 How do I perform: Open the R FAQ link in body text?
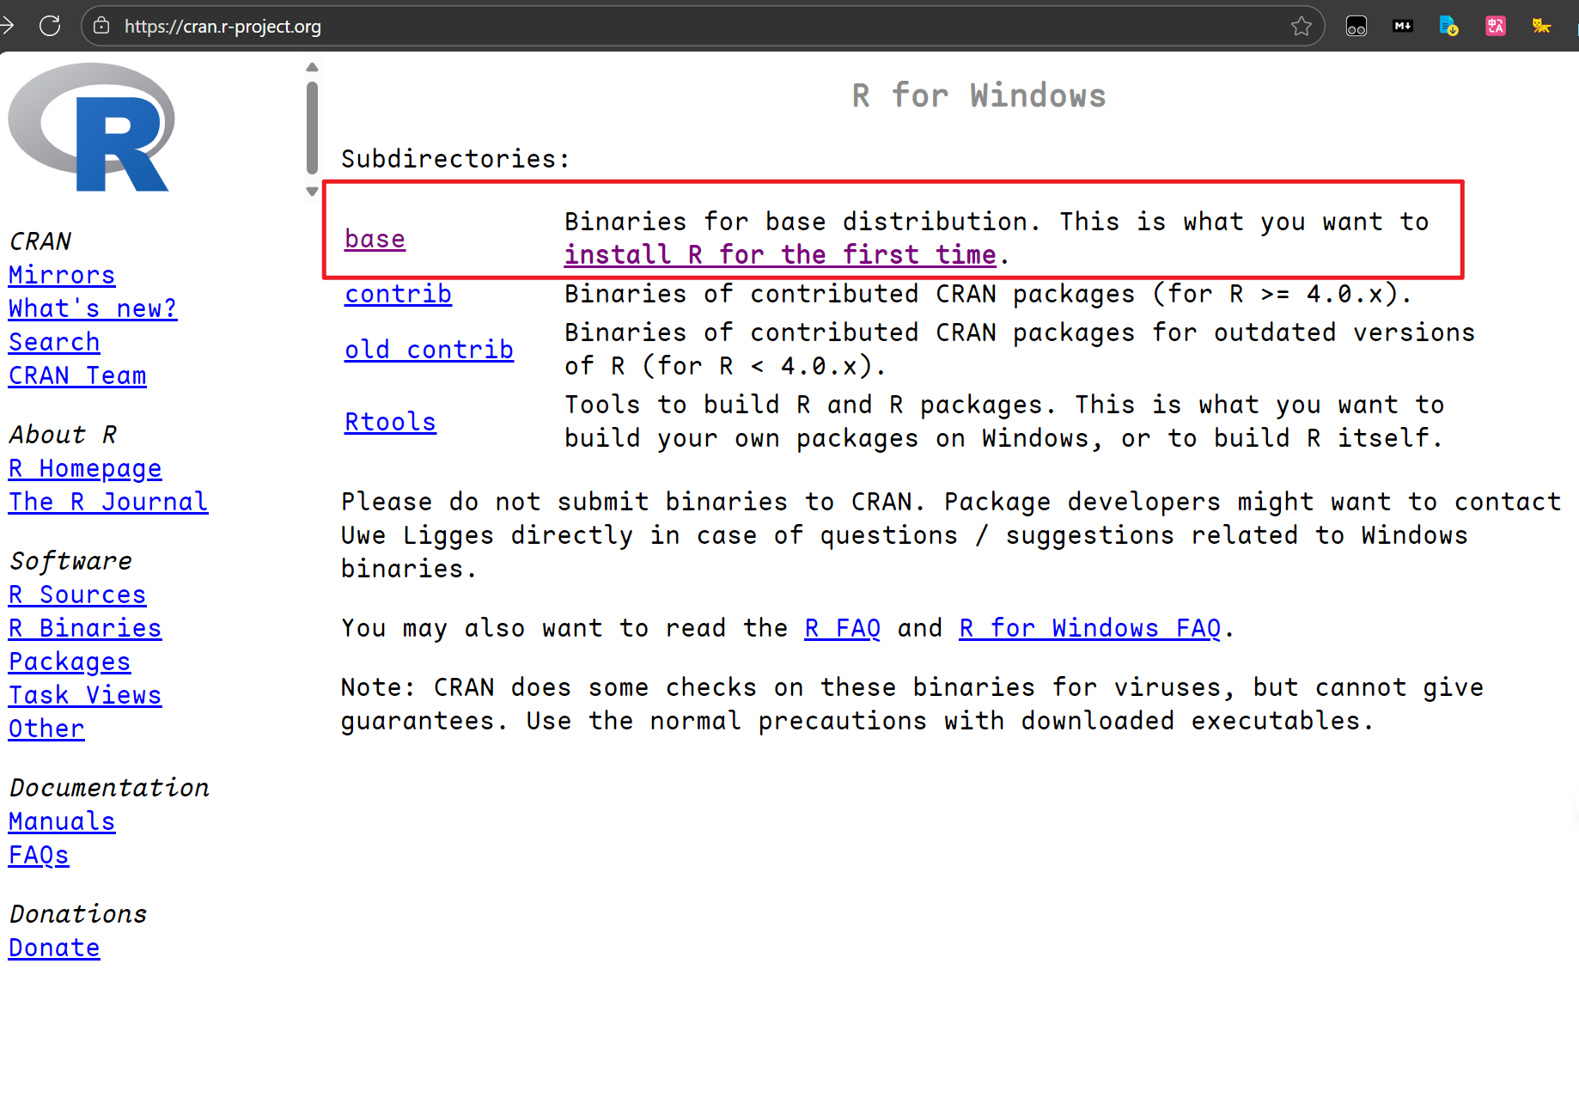point(843,628)
